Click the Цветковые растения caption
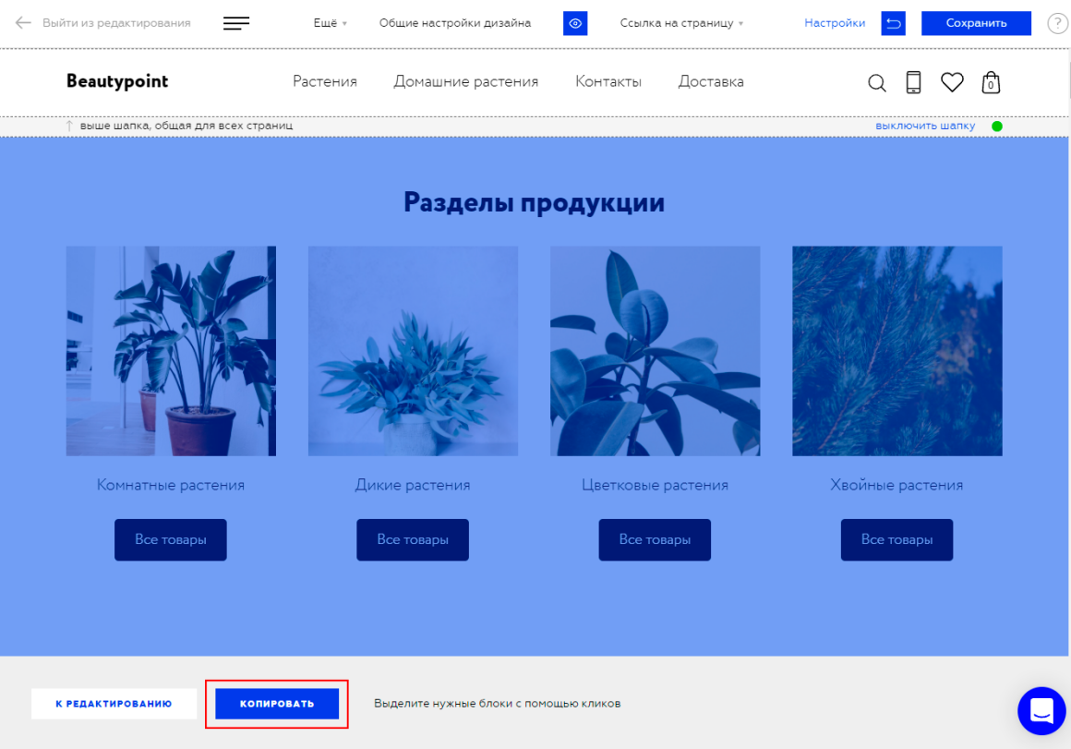 coord(655,485)
